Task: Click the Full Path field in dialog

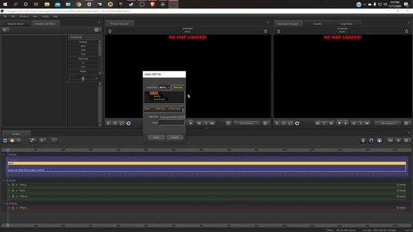Action: click(171, 117)
